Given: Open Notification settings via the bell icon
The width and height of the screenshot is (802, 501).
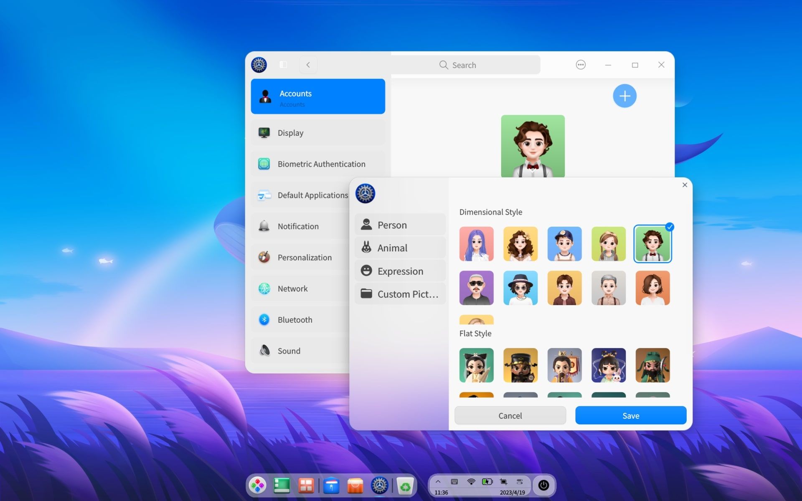Looking at the screenshot, I should coord(264,226).
